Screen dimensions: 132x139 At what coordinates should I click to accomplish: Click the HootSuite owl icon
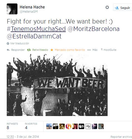[x=102, y=50]
